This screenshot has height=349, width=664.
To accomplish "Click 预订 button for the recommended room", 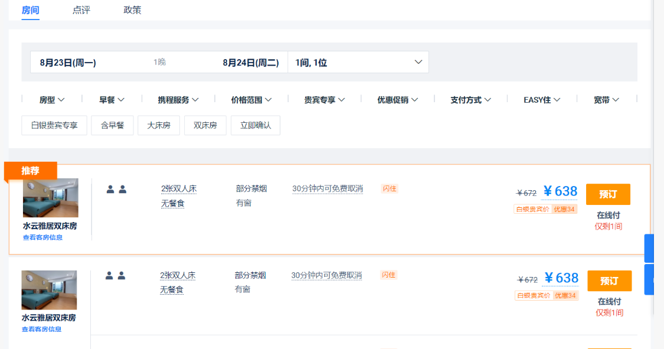I will pyautogui.click(x=608, y=194).
